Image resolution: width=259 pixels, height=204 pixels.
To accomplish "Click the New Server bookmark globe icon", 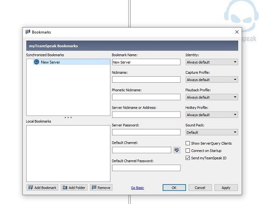I will tap(37, 62).
